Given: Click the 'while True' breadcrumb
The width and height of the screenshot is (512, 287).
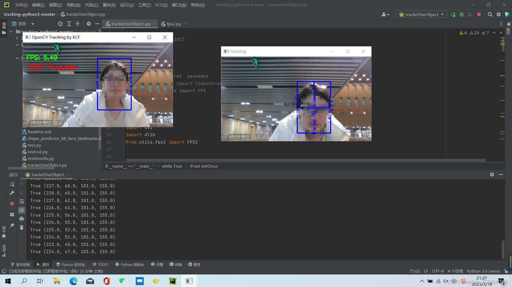Looking at the screenshot, I should 172,166.
